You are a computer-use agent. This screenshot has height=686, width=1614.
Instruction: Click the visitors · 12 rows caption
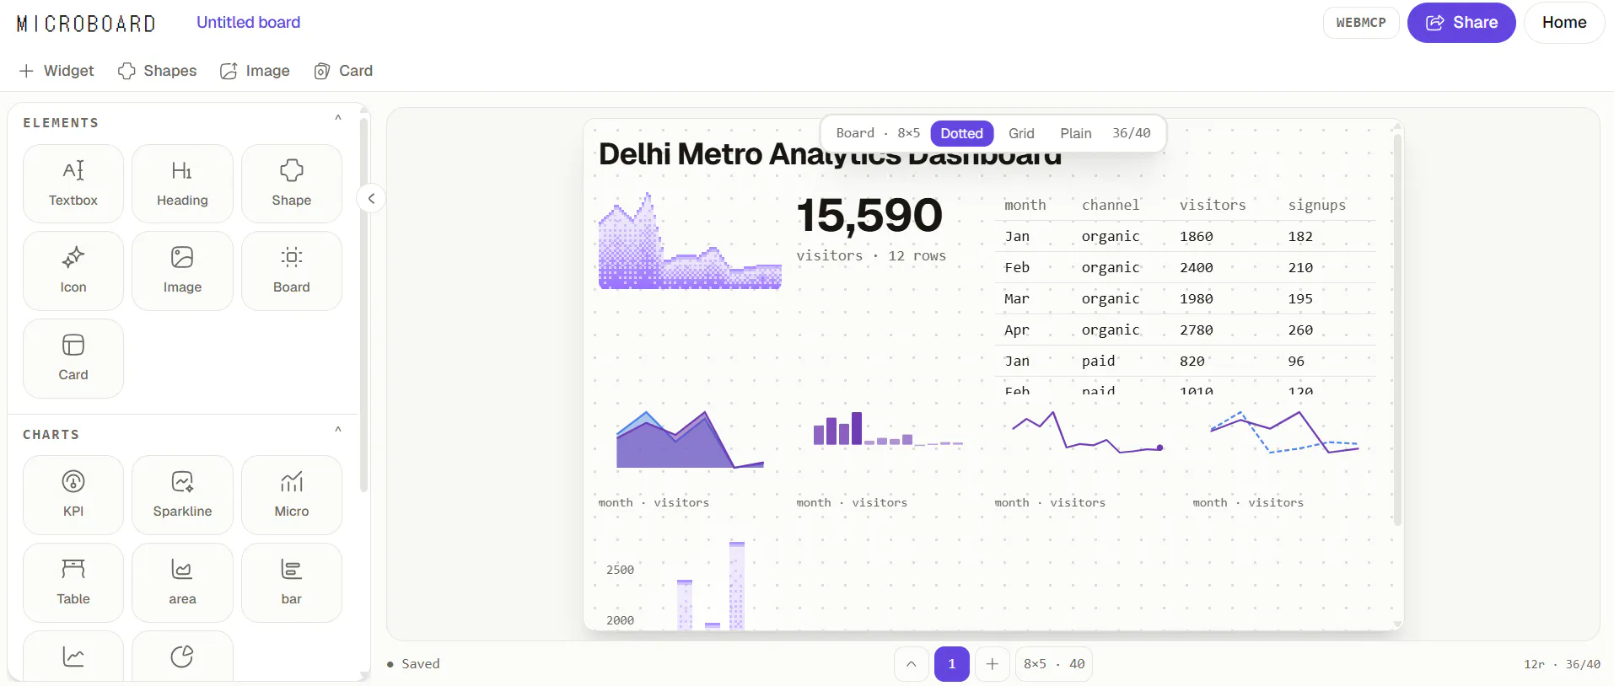coord(871,256)
